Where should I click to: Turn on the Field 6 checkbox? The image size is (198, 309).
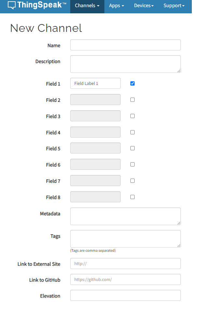pos(132,165)
